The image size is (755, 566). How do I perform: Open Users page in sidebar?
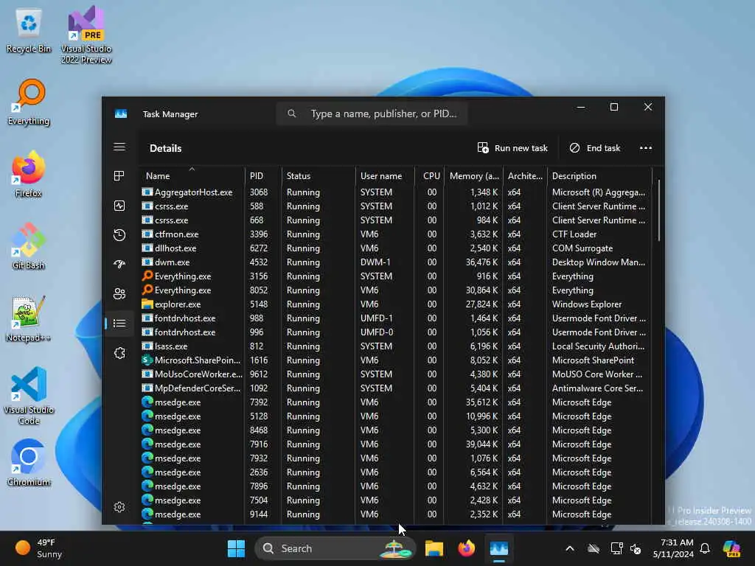pos(119,293)
